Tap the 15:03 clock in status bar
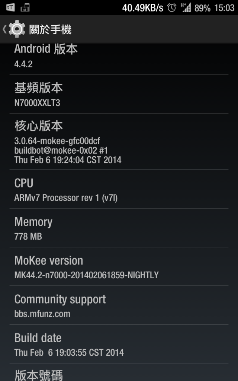The width and height of the screenshot is (238, 381). tap(224, 8)
